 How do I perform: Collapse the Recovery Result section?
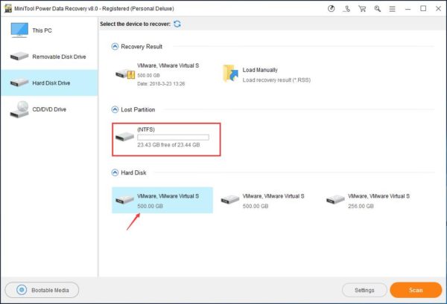[115, 46]
